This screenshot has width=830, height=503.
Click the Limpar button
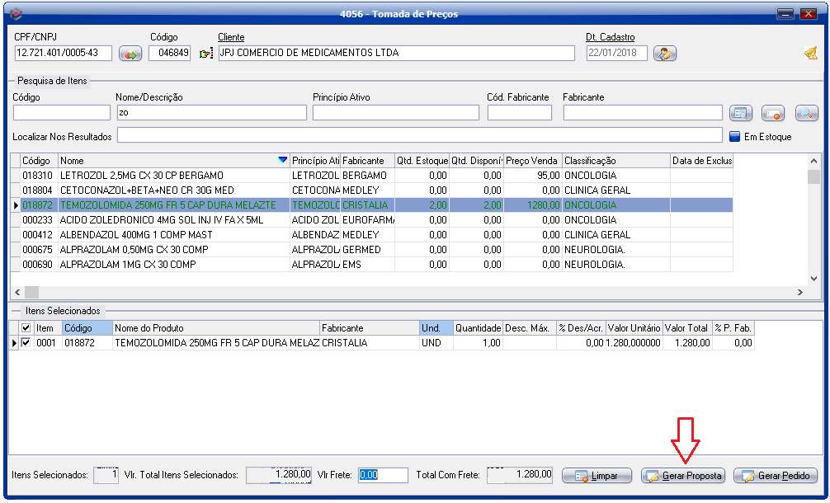coord(597,477)
